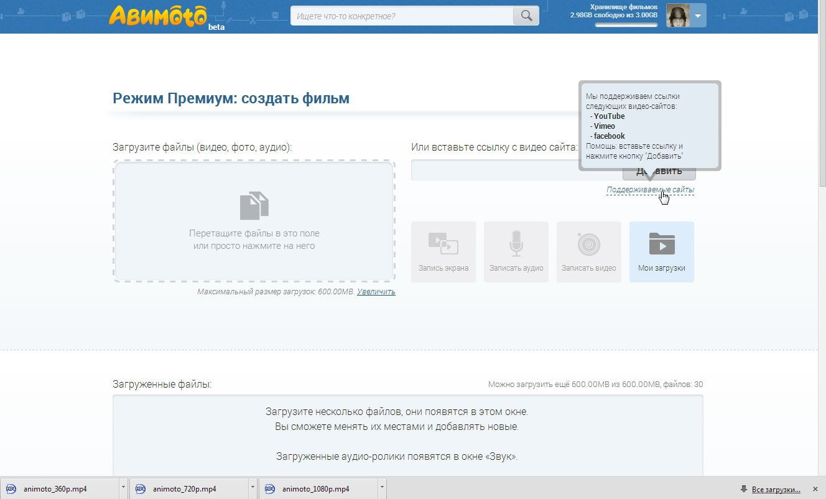Click the Увеличить link
The width and height of the screenshot is (826, 499).
[376, 292]
